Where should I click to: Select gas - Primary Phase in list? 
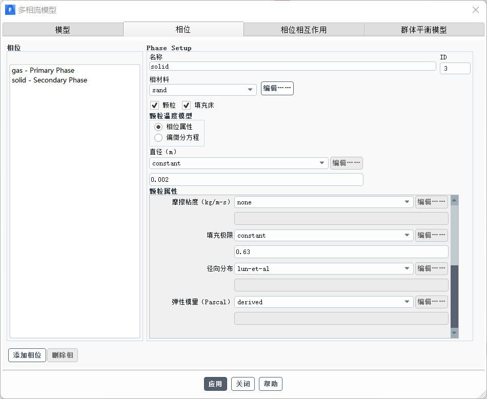click(43, 70)
